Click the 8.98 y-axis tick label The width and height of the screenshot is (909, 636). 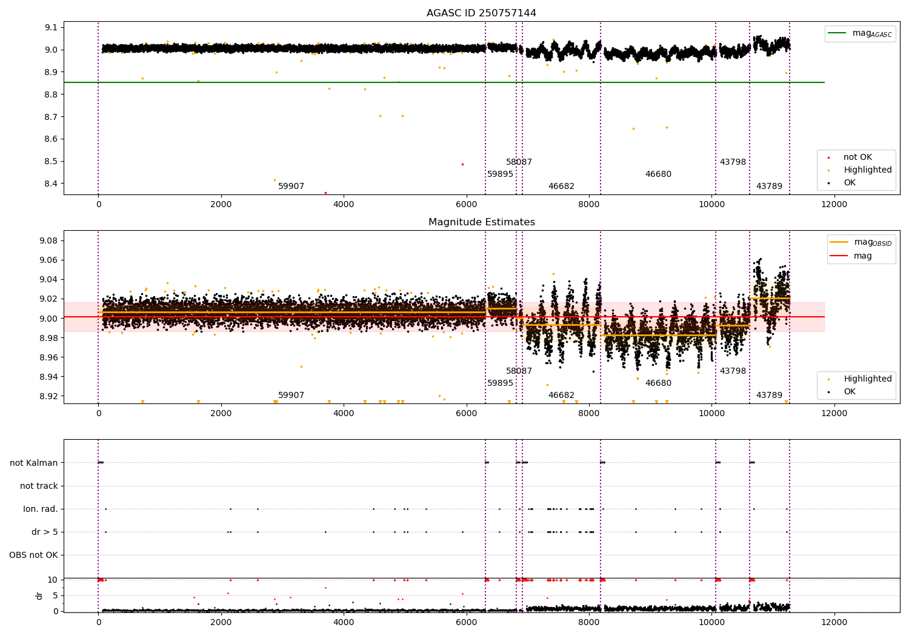point(48,338)
